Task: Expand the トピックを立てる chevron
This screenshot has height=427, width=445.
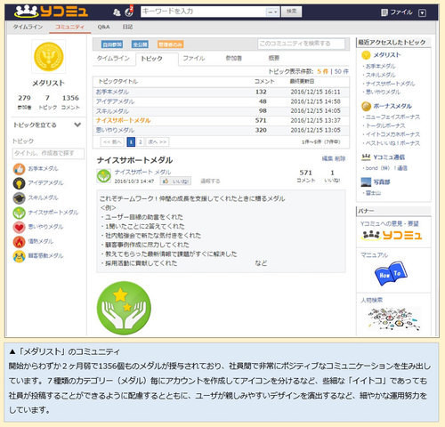Action: [77, 125]
